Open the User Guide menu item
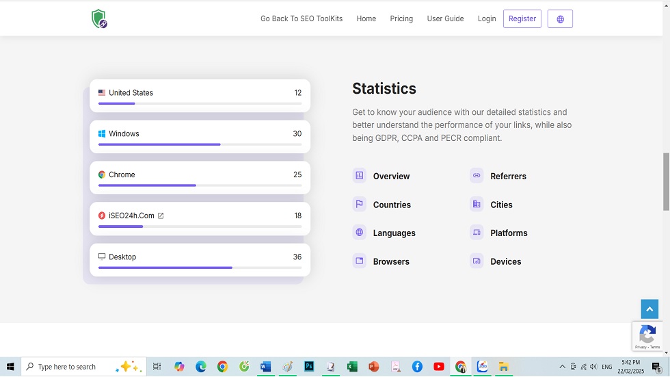Viewport: 670px width, 377px height. [445, 19]
